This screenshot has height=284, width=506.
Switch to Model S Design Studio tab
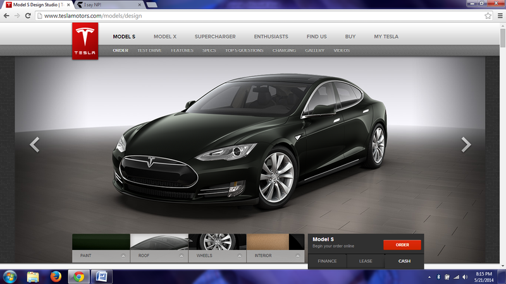(x=38, y=5)
